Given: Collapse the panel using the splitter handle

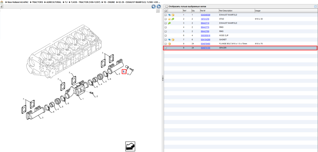Looking at the screenshot, I should 162,79.
